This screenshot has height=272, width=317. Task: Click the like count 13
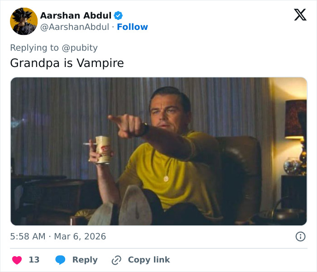coord(34,260)
